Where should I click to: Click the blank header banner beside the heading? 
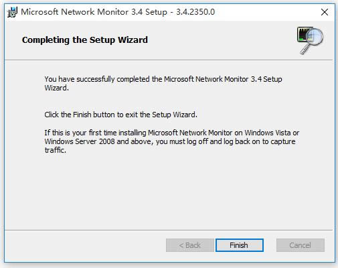pyautogui.click(x=221, y=40)
